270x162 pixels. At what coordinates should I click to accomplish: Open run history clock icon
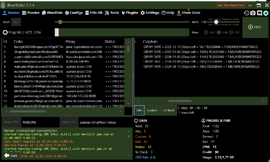point(246,13)
